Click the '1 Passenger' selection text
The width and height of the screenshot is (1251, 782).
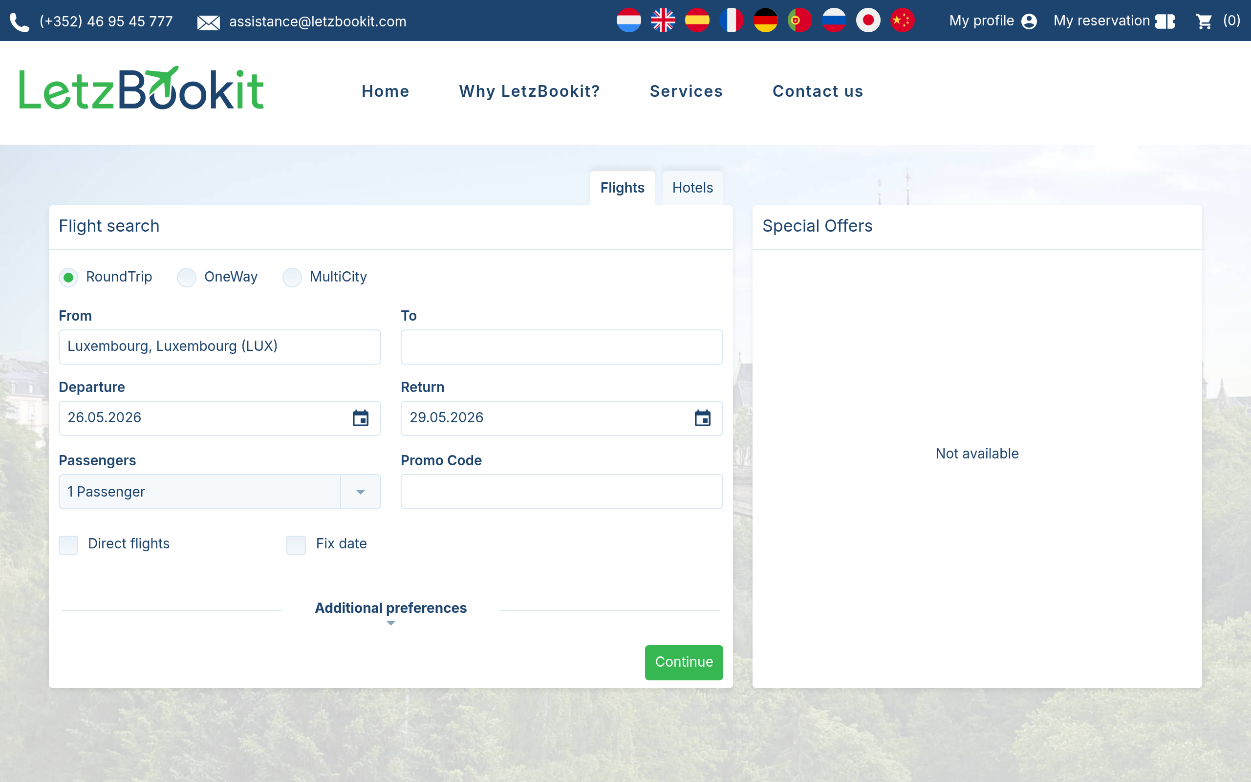(107, 492)
